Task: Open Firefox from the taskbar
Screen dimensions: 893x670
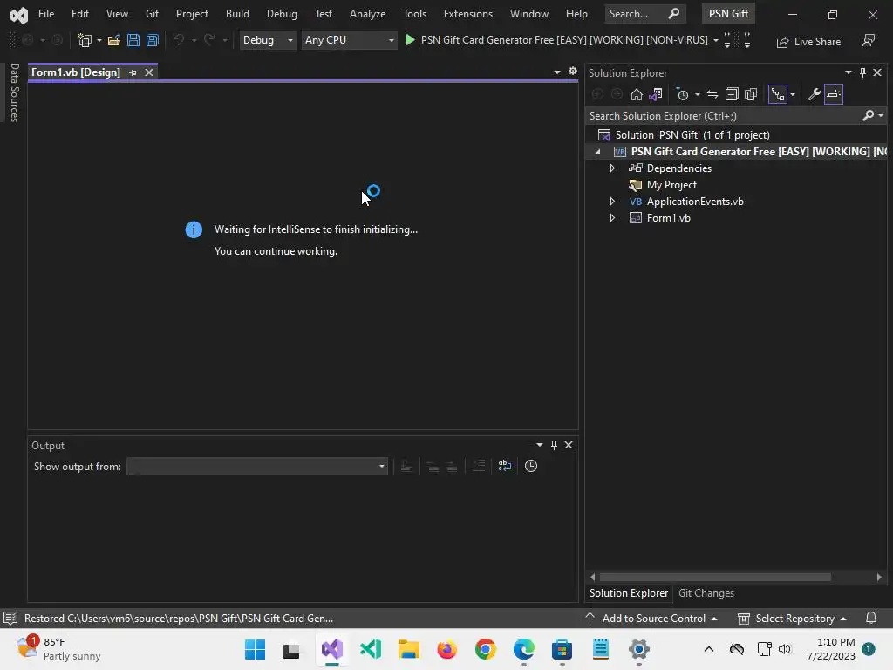Action: click(447, 649)
